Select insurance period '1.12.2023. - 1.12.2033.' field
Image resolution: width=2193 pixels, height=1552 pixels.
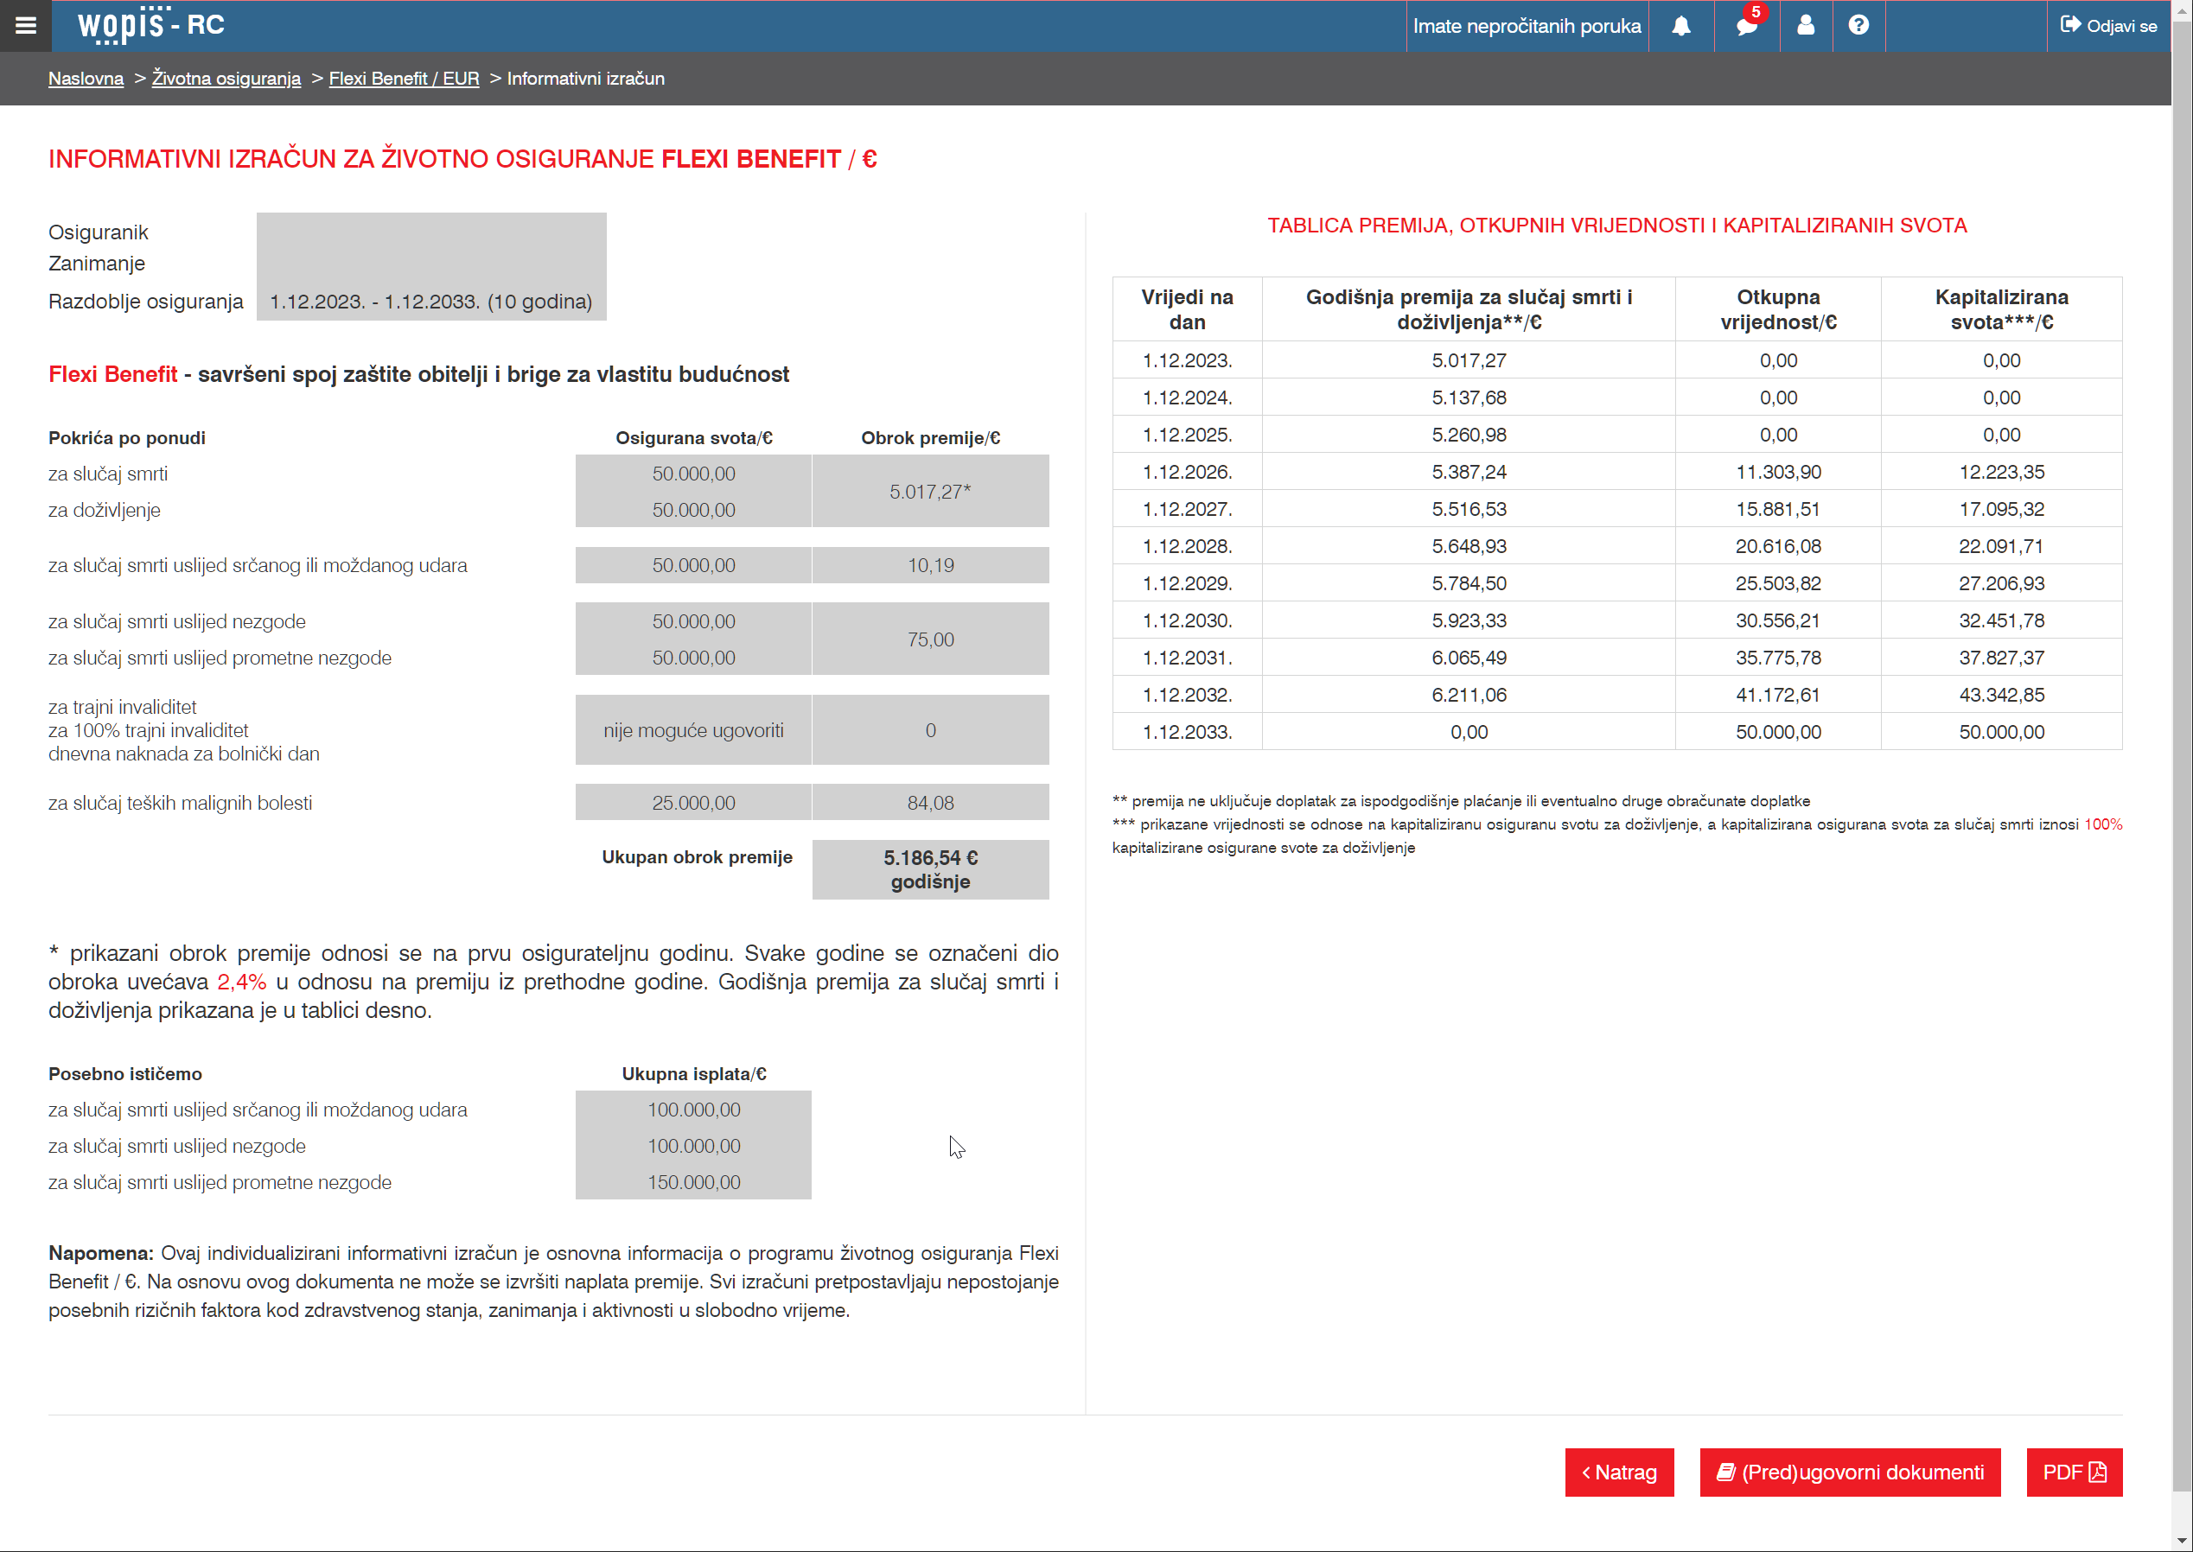click(x=431, y=302)
